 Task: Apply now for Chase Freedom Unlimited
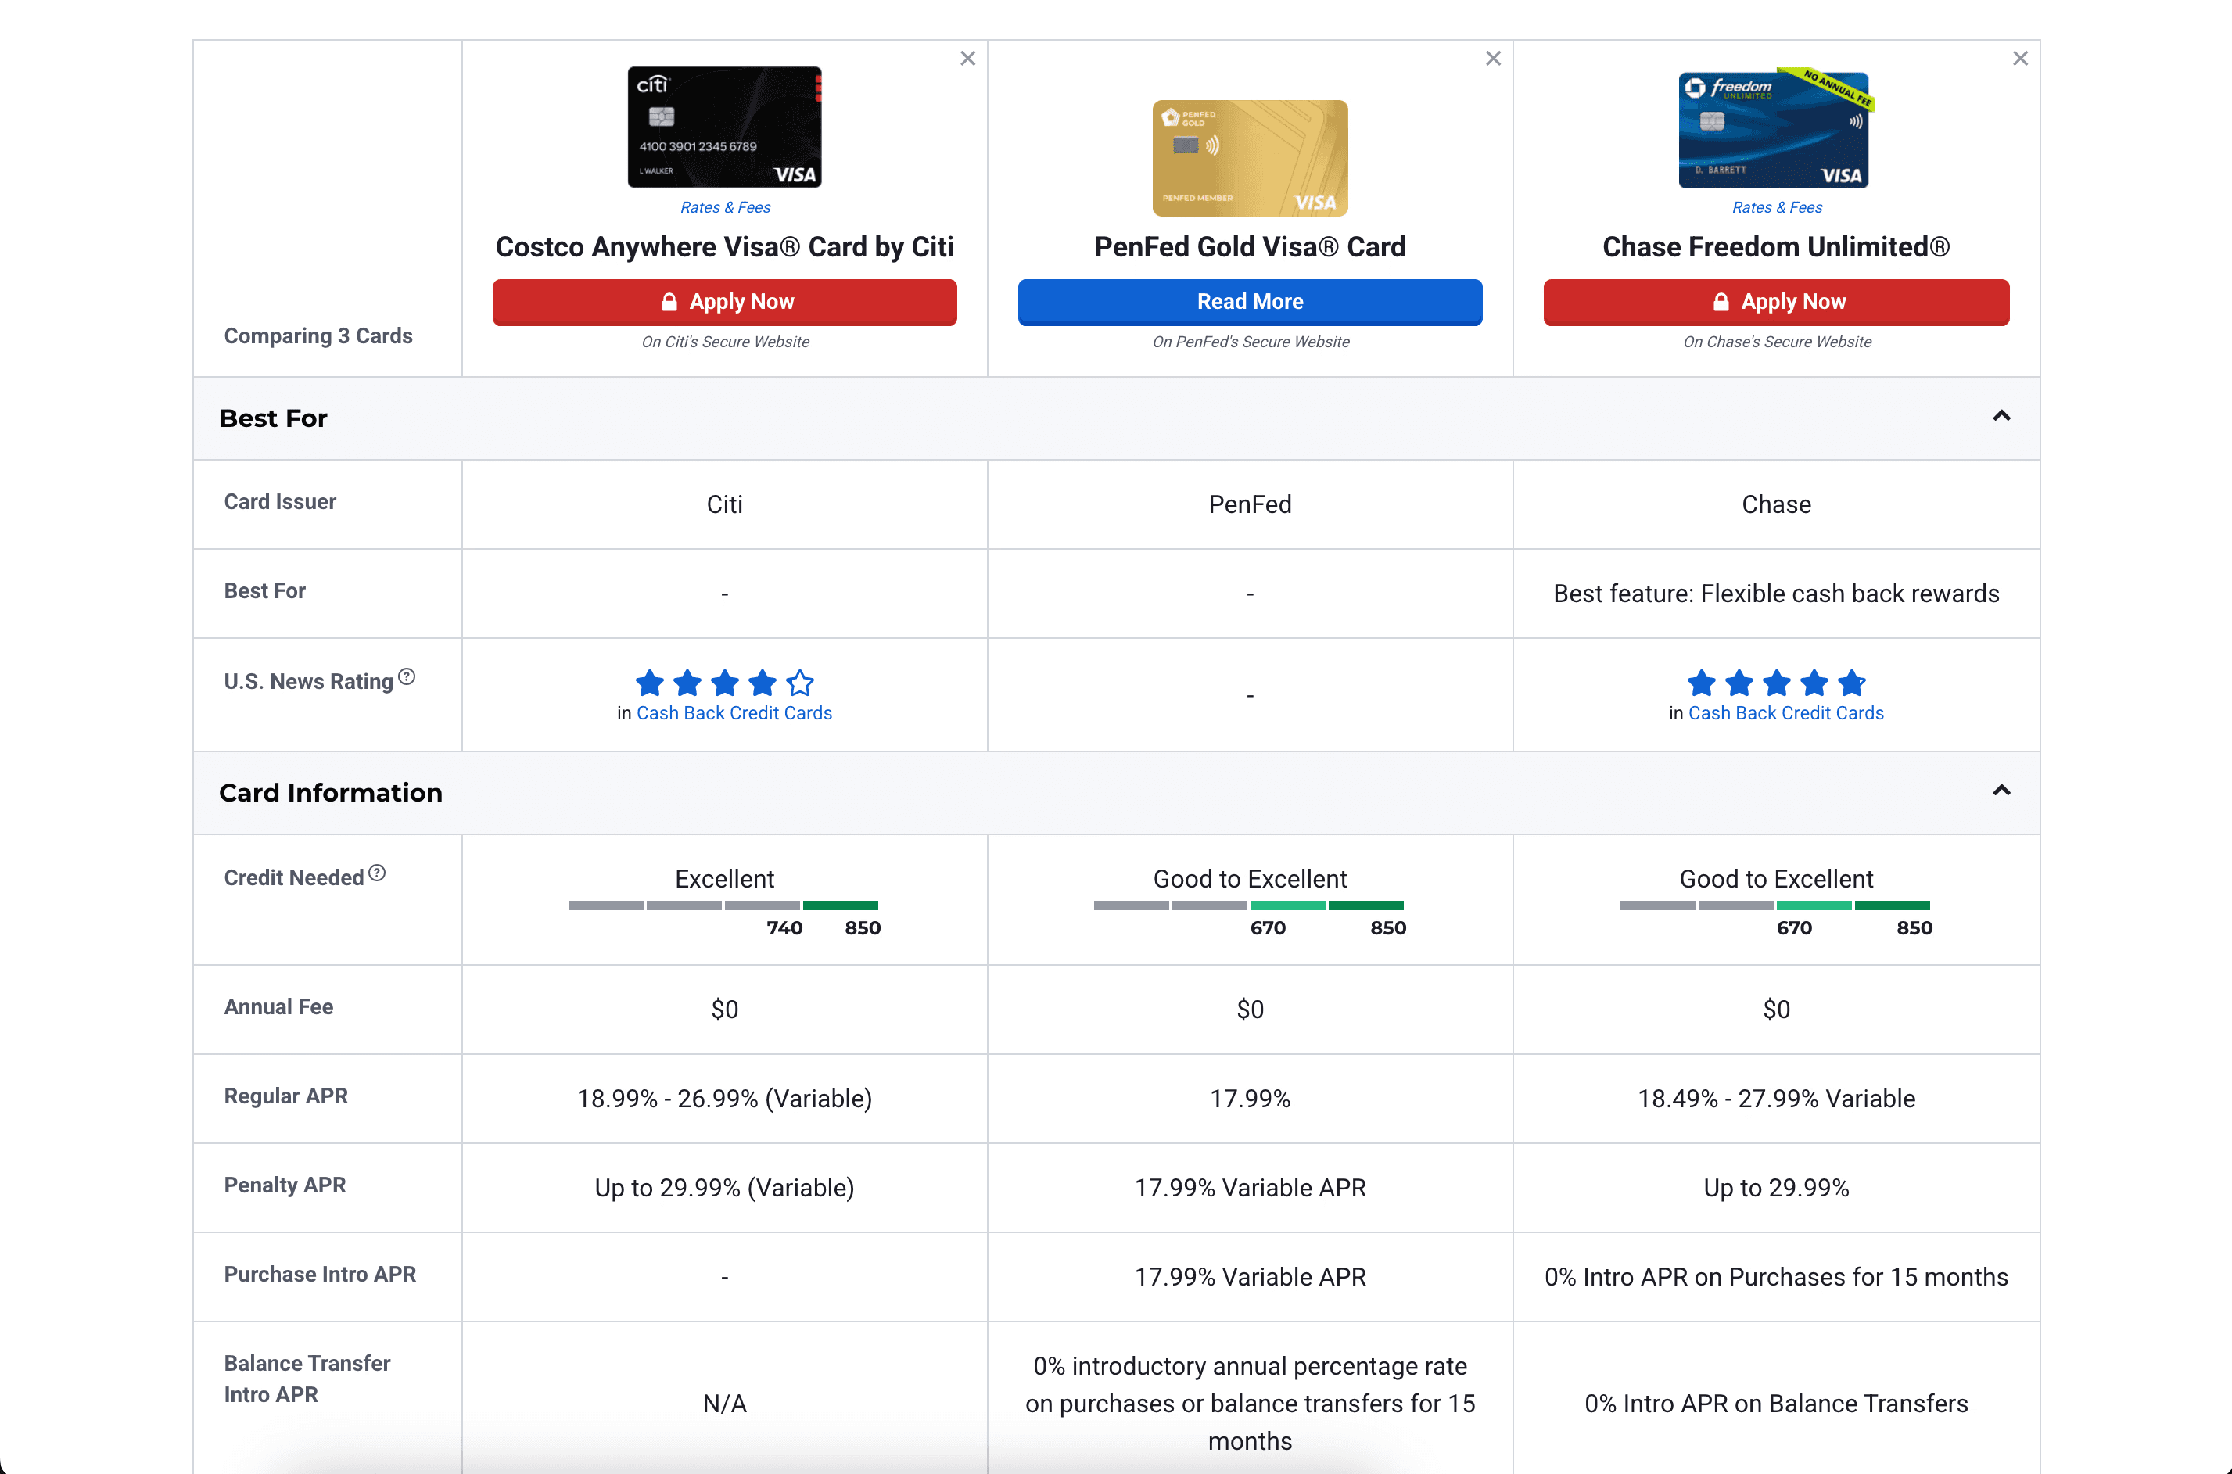point(1775,302)
